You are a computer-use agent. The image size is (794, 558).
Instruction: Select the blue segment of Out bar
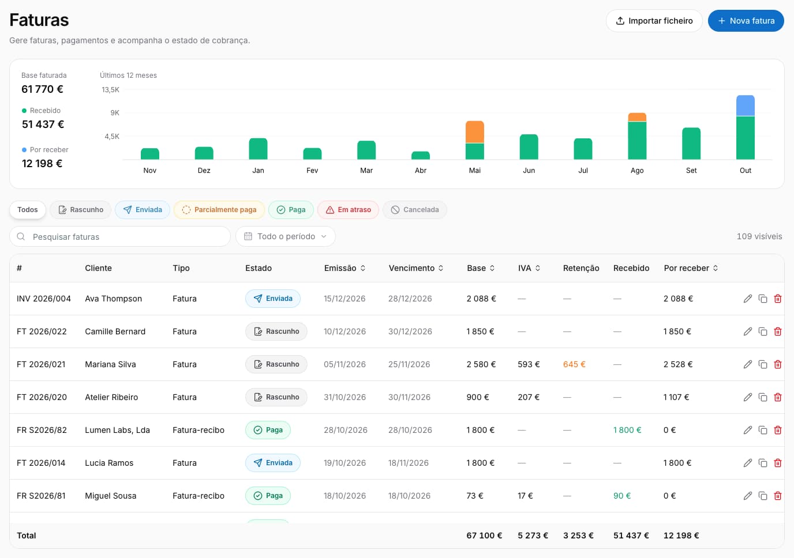[x=746, y=106]
